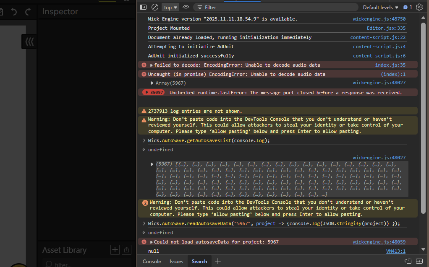The width and height of the screenshot is (429, 267).
Task: Open the 'Default levels' log filter dropdown
Action: point(381,7)
